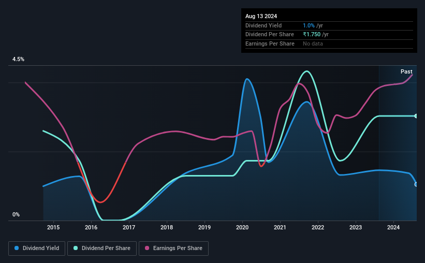Toggle the Dividend Per Share legend button
This screenshot has width=425, height=263.
coord(102,249)
